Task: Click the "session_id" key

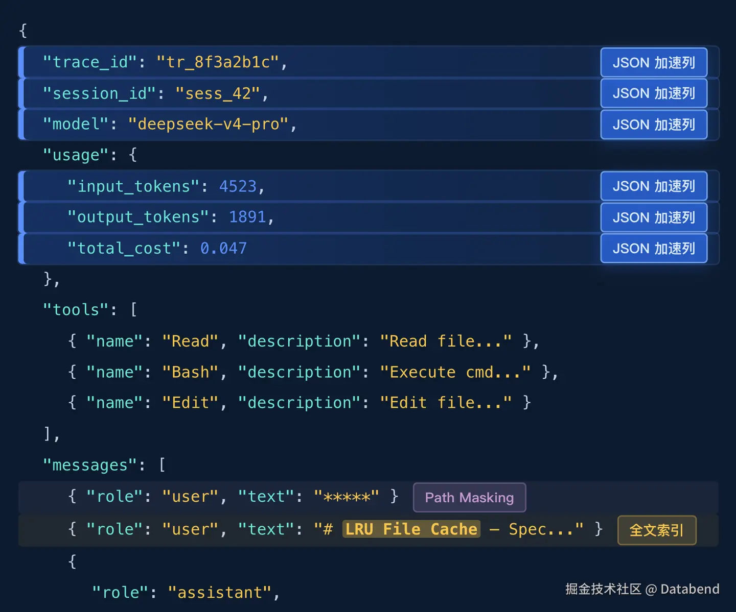Action: (100, 93)
